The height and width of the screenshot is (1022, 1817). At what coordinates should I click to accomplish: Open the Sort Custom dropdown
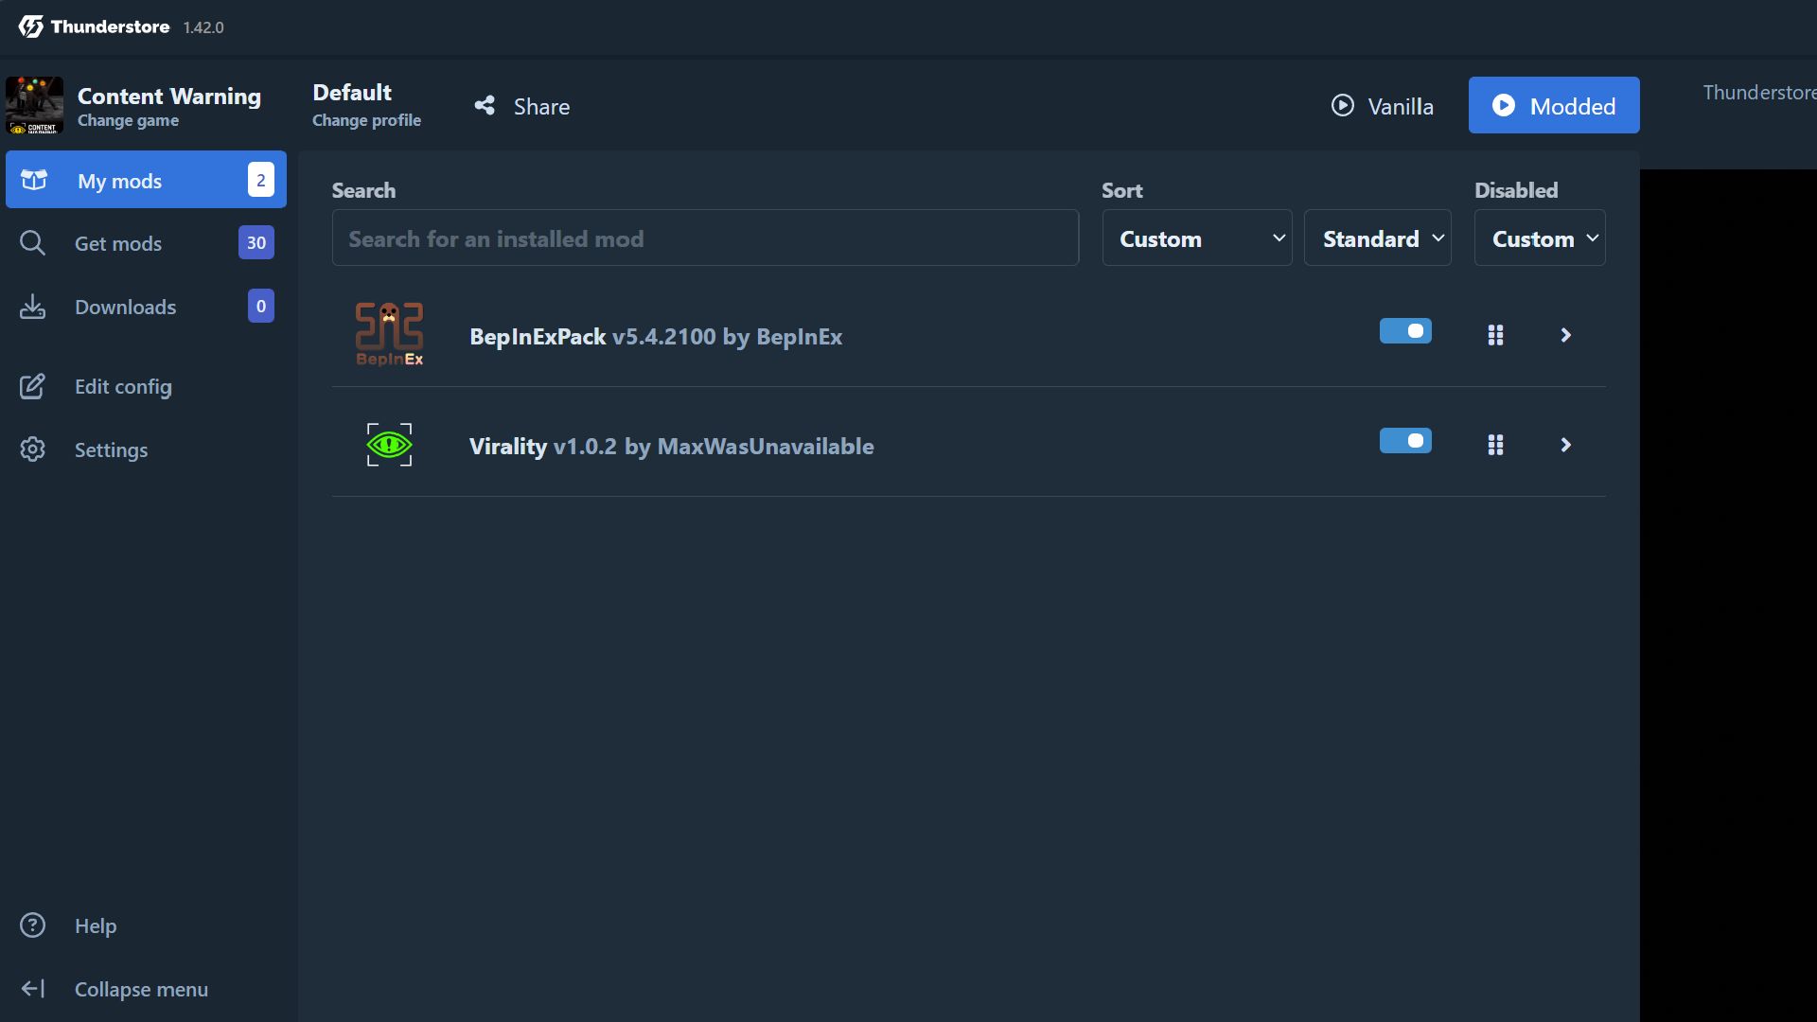pyautogui.click(x=1196, y=238)
